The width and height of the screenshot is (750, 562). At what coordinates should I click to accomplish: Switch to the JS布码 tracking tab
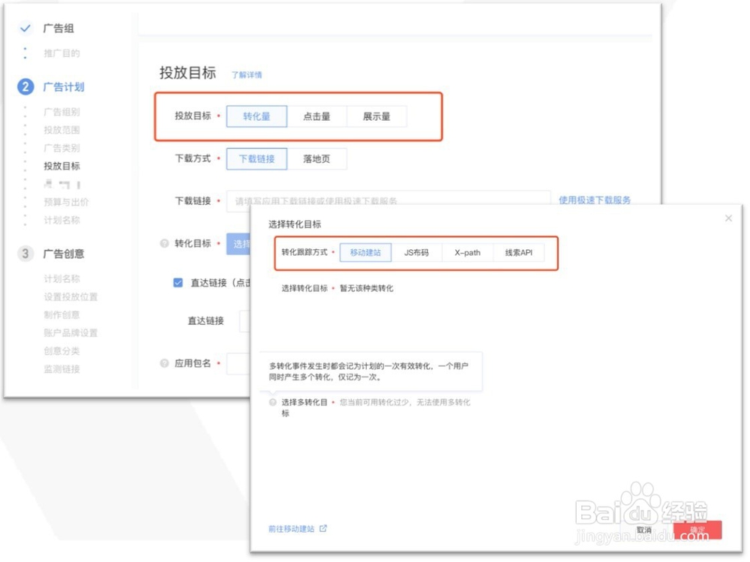point(417,253)
